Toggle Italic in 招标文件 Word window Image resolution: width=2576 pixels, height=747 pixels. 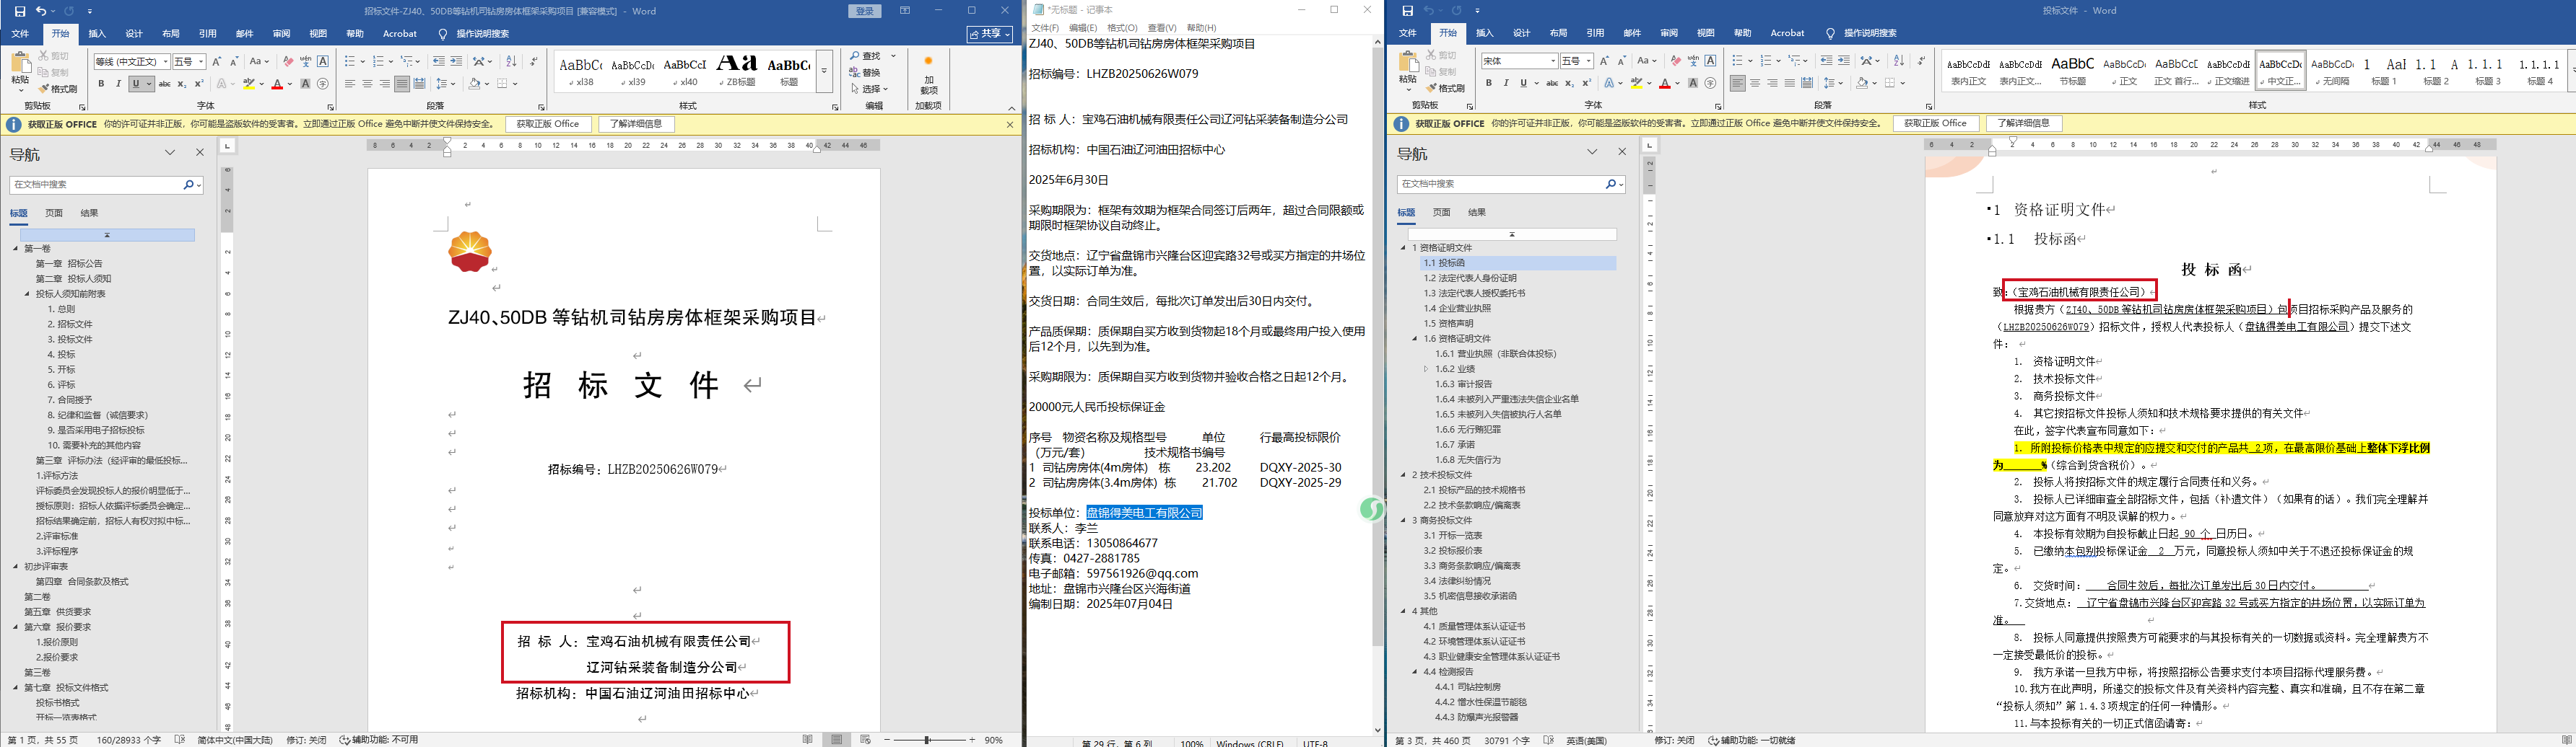pyautogui.click(x=118, y=84)
